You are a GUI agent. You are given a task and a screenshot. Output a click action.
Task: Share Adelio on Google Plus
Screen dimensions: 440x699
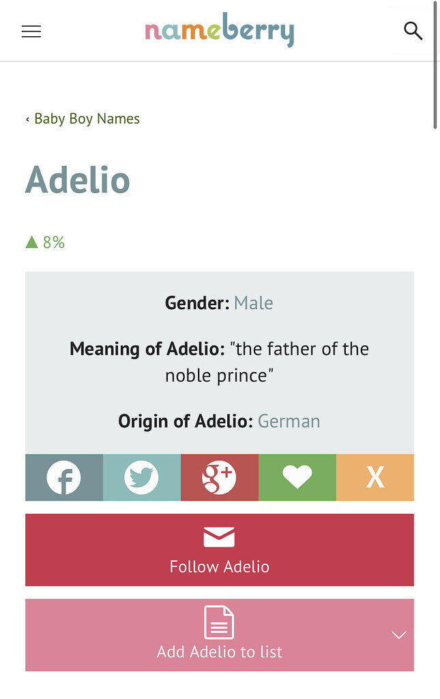pos(220,477)
